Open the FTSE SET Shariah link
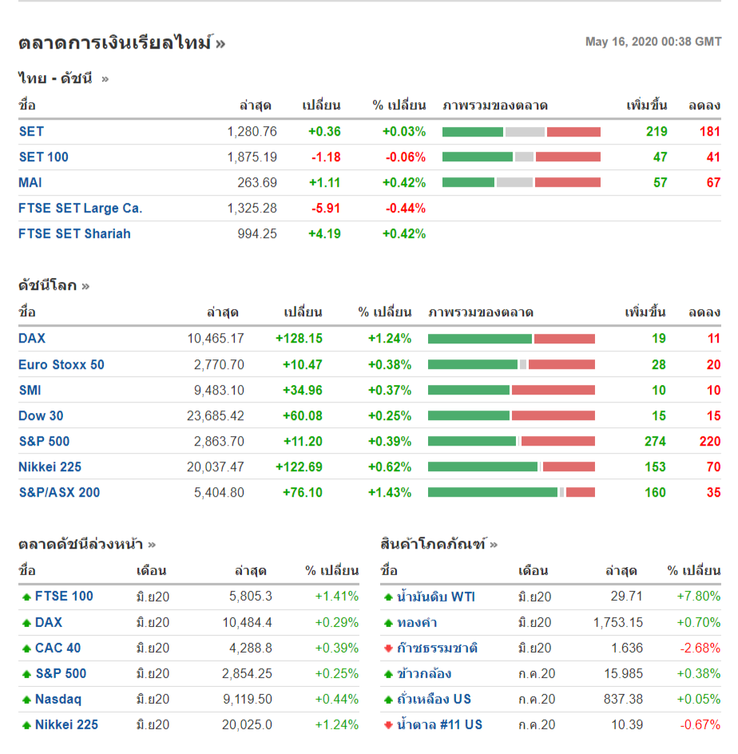The height and width of the screenshot is (754, 738). point(74,234)
